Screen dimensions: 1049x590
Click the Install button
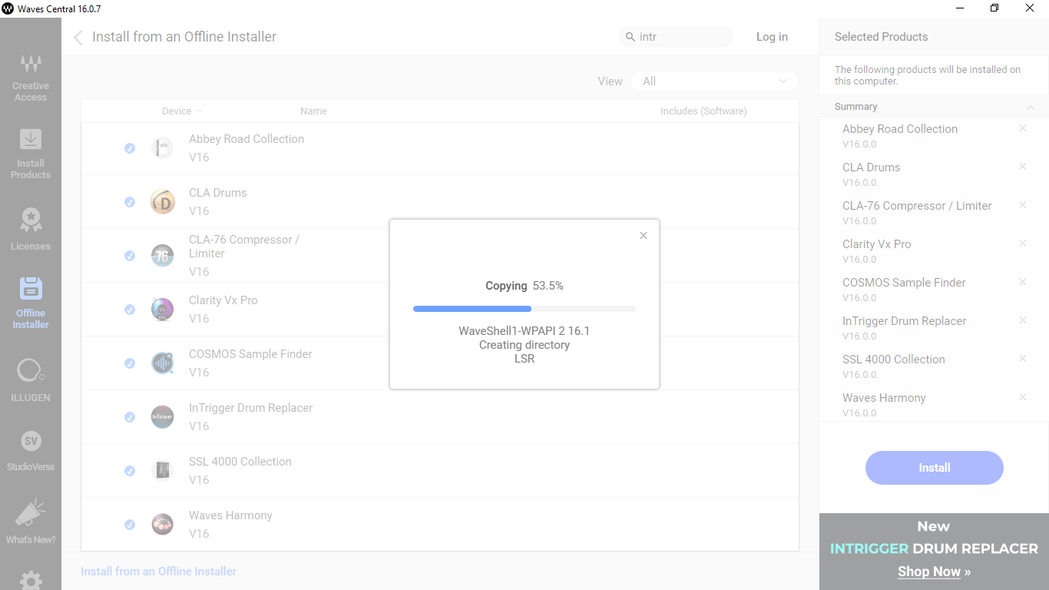[935, 468]
